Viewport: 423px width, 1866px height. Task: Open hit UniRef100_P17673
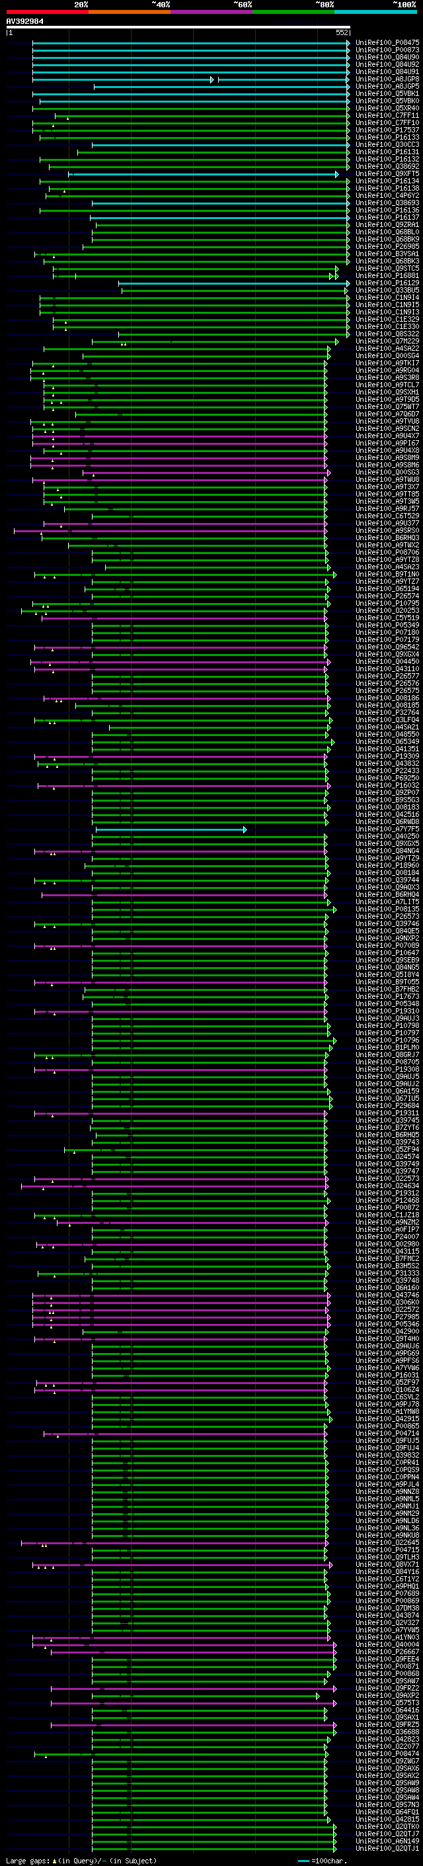(x=387, y=997)
